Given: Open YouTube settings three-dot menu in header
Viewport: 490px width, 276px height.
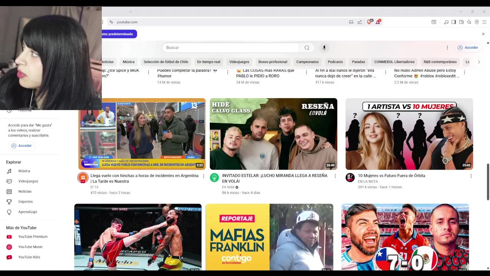Looking at the screenshot, I should coord(447,48).
